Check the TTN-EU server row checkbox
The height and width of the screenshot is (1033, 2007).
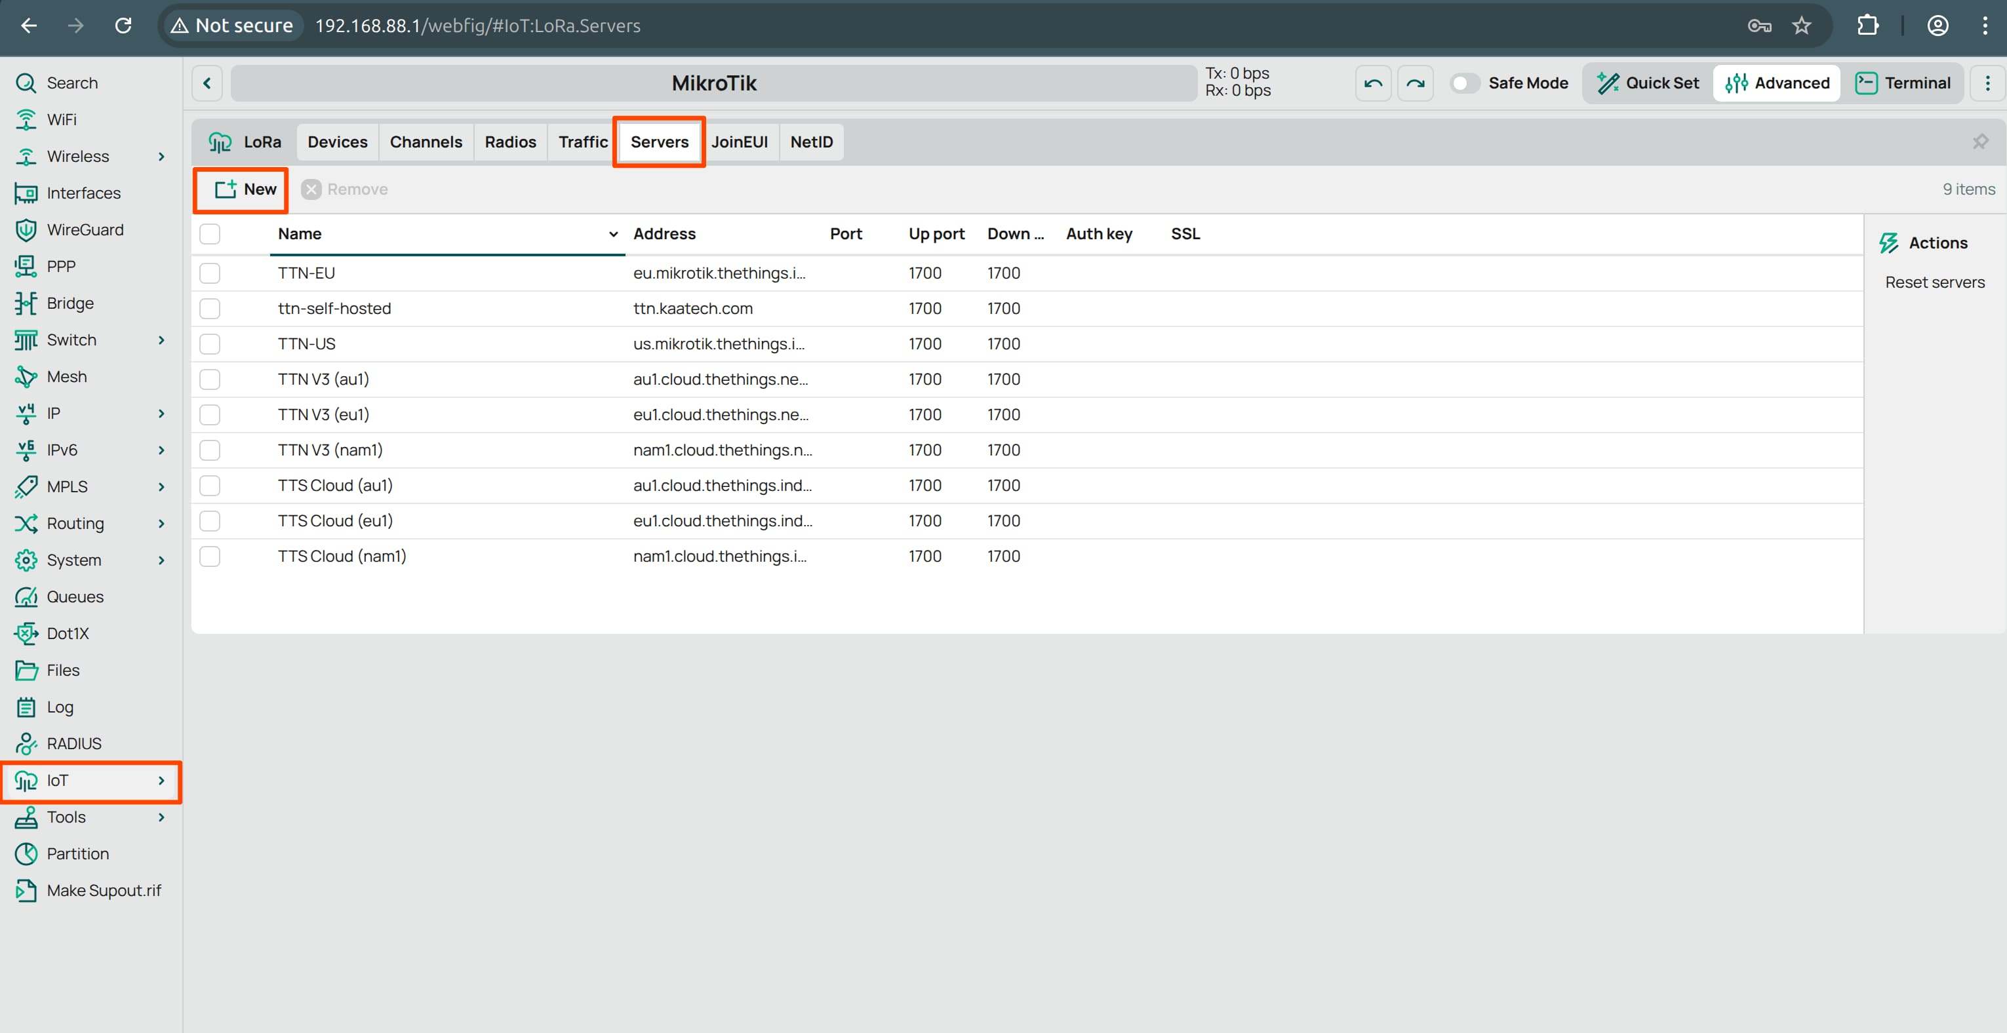[x=210, y=273]
